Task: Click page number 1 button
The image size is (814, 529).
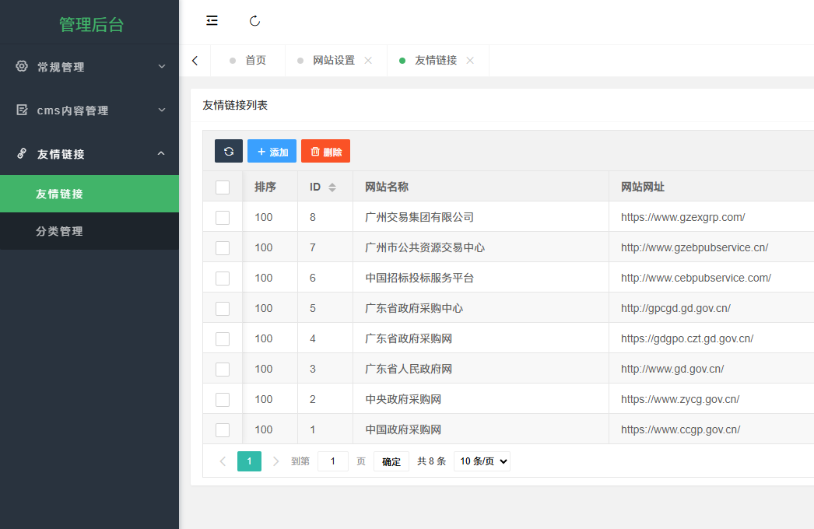Action: 249,461
